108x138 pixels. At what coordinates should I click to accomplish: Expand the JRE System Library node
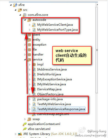coord(16,134)
